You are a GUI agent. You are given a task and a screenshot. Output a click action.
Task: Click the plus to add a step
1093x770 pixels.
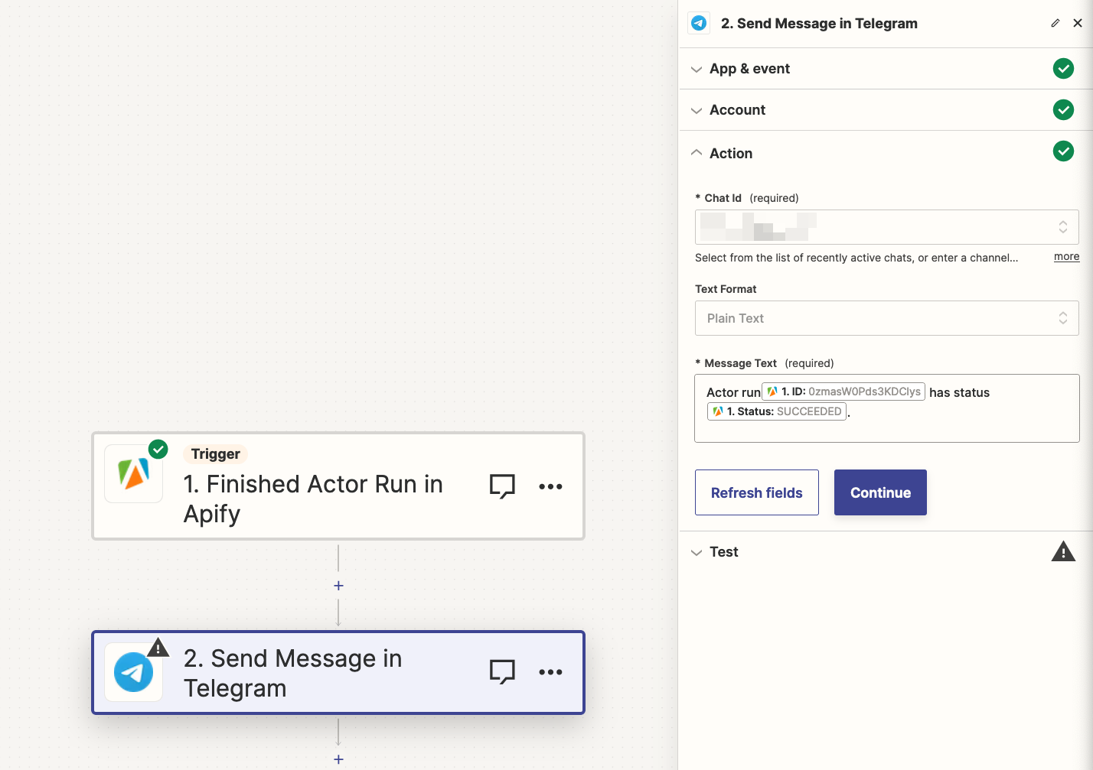point(338,585)
